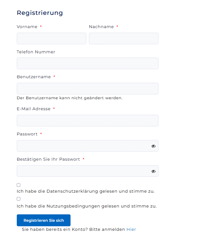Click the Datenschutzerklärung agreement text
The image size is (202, 246).
pyautogui.click(x=86, y=191)
